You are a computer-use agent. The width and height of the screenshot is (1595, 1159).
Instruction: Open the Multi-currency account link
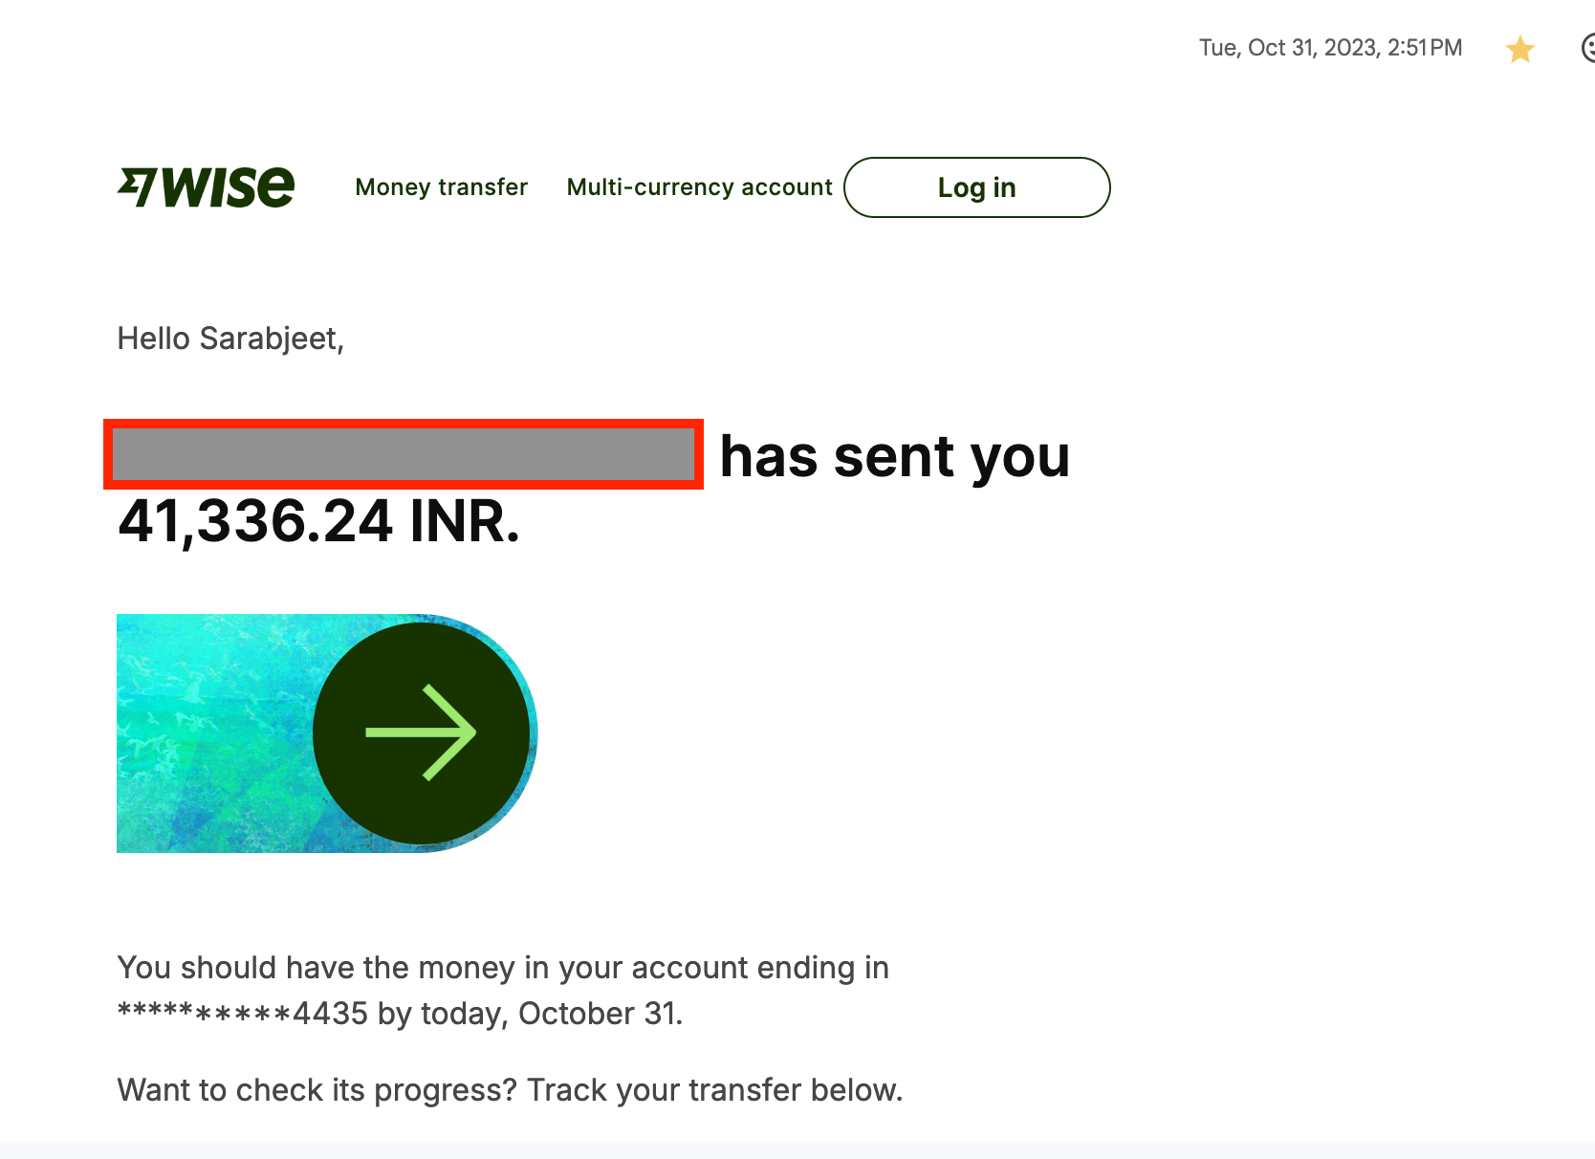[699, 187]
